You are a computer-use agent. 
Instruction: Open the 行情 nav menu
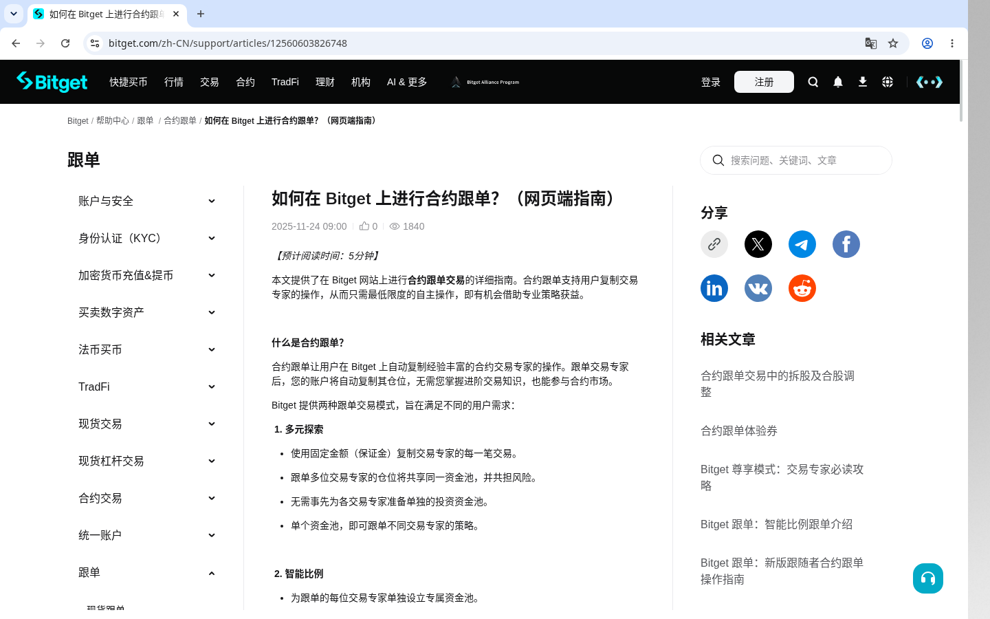[174, 82]
